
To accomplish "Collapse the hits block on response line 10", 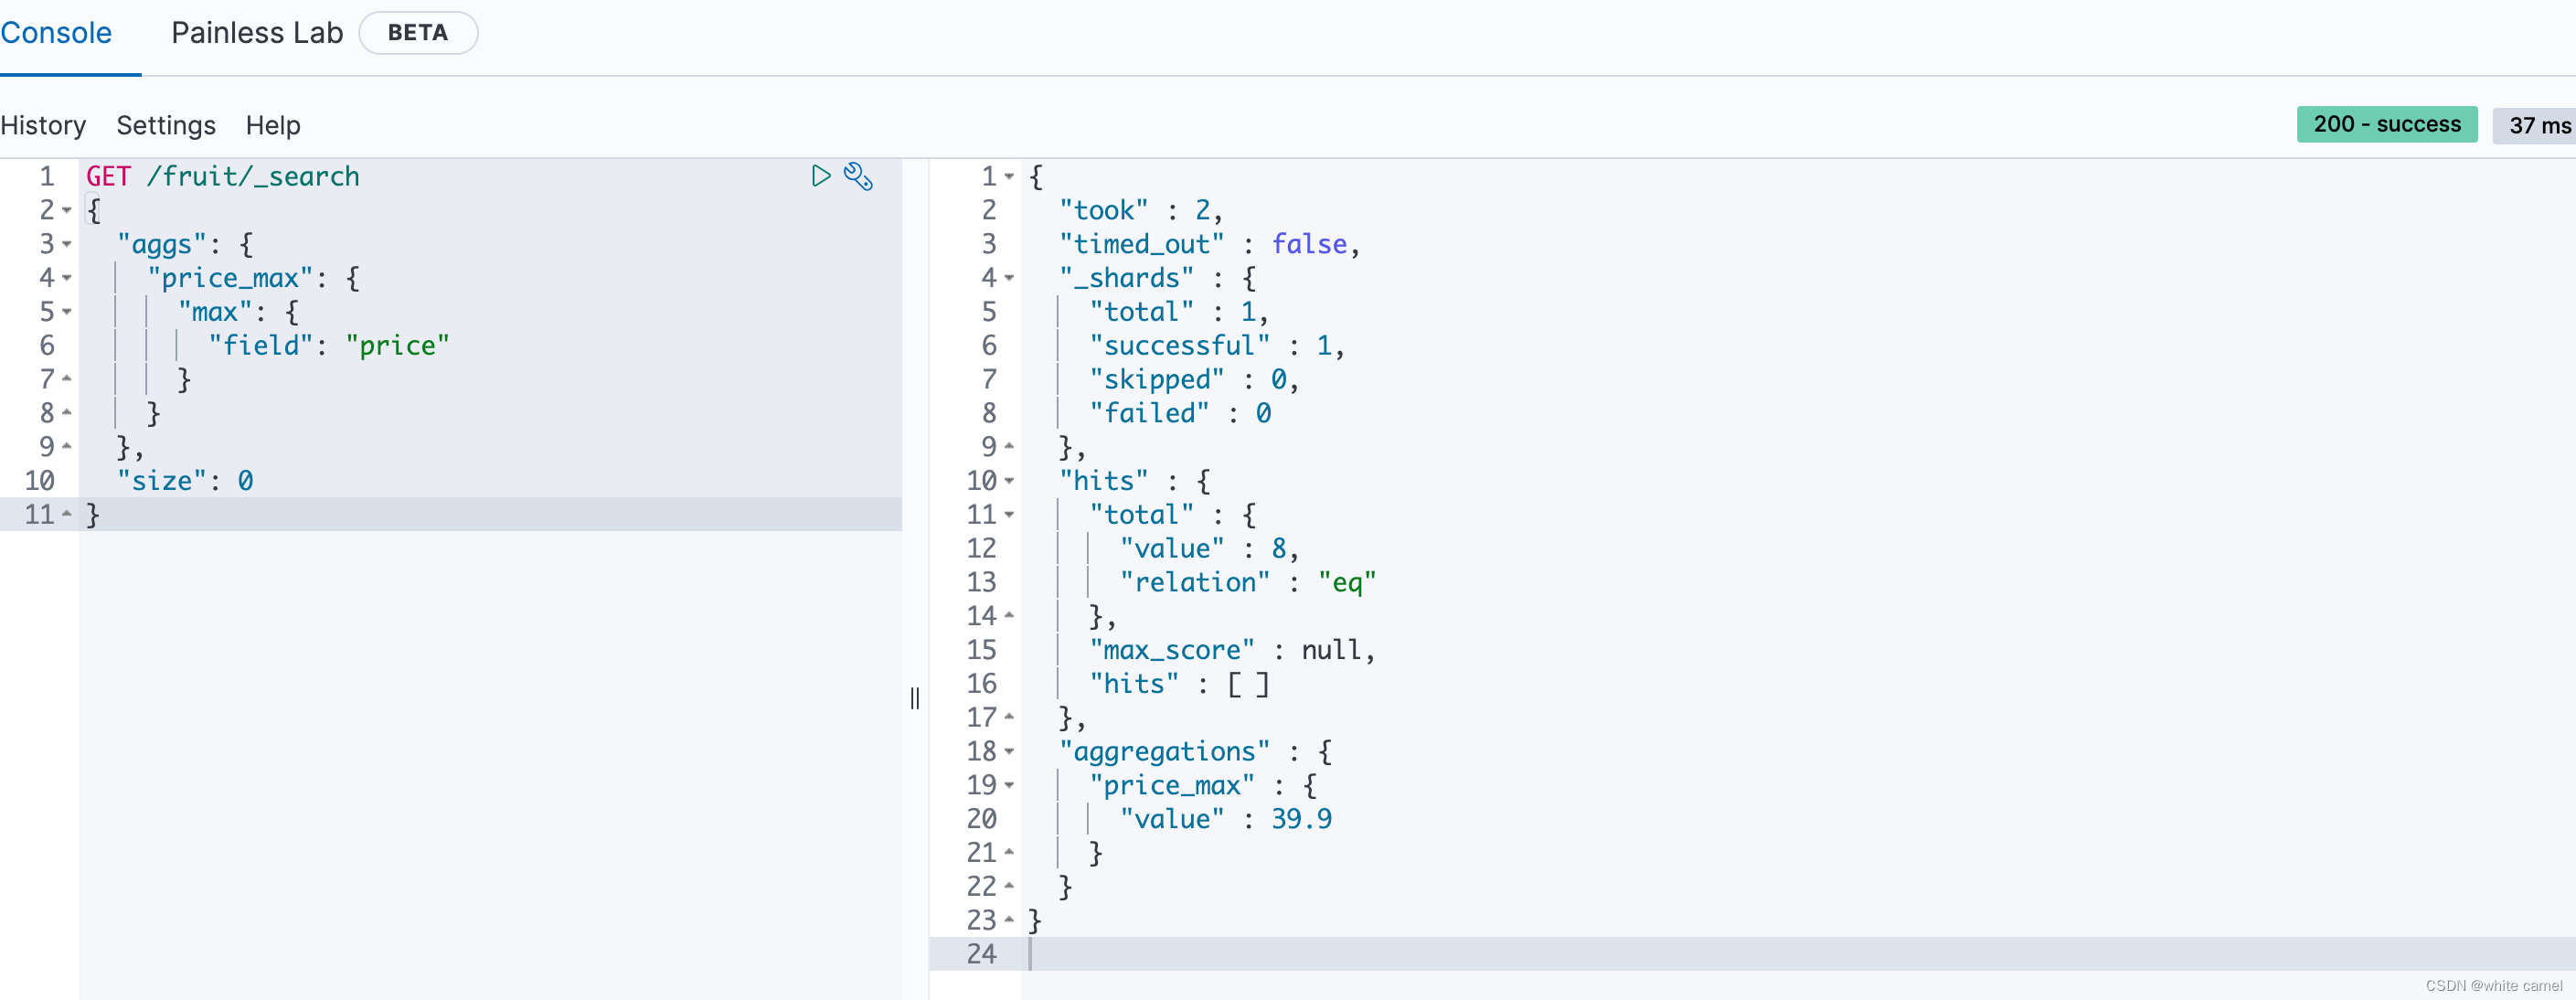I will [1010, 482].
